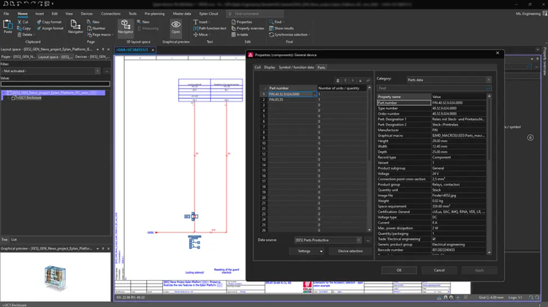Switch to the Symbol / function data tab

(x=297, y=67)
